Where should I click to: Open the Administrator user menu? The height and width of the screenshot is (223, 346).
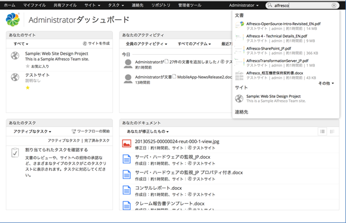(243, 5)
